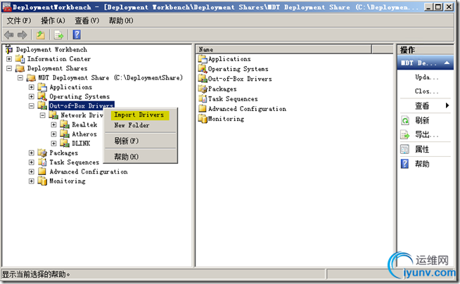The image size is (460, 284).
Task: Click the Information Center folder icon in tree
Action: pos(20,58)
